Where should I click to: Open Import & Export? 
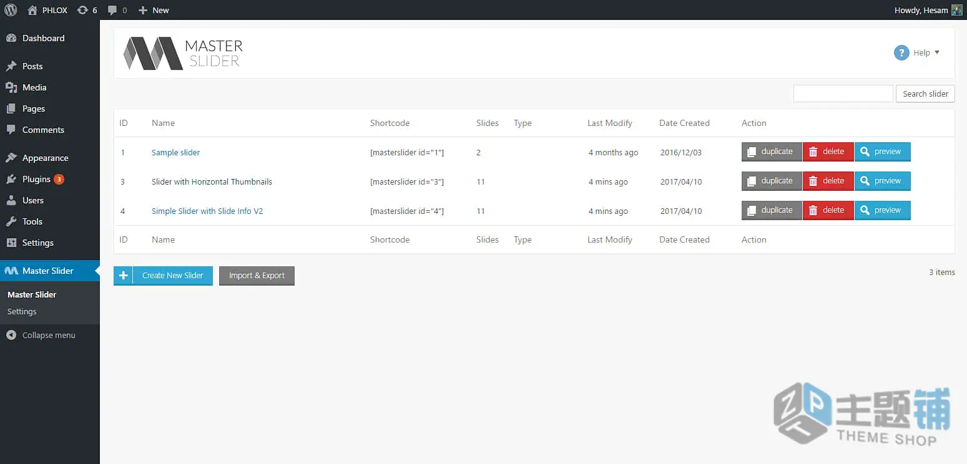(x=257, y=275)
